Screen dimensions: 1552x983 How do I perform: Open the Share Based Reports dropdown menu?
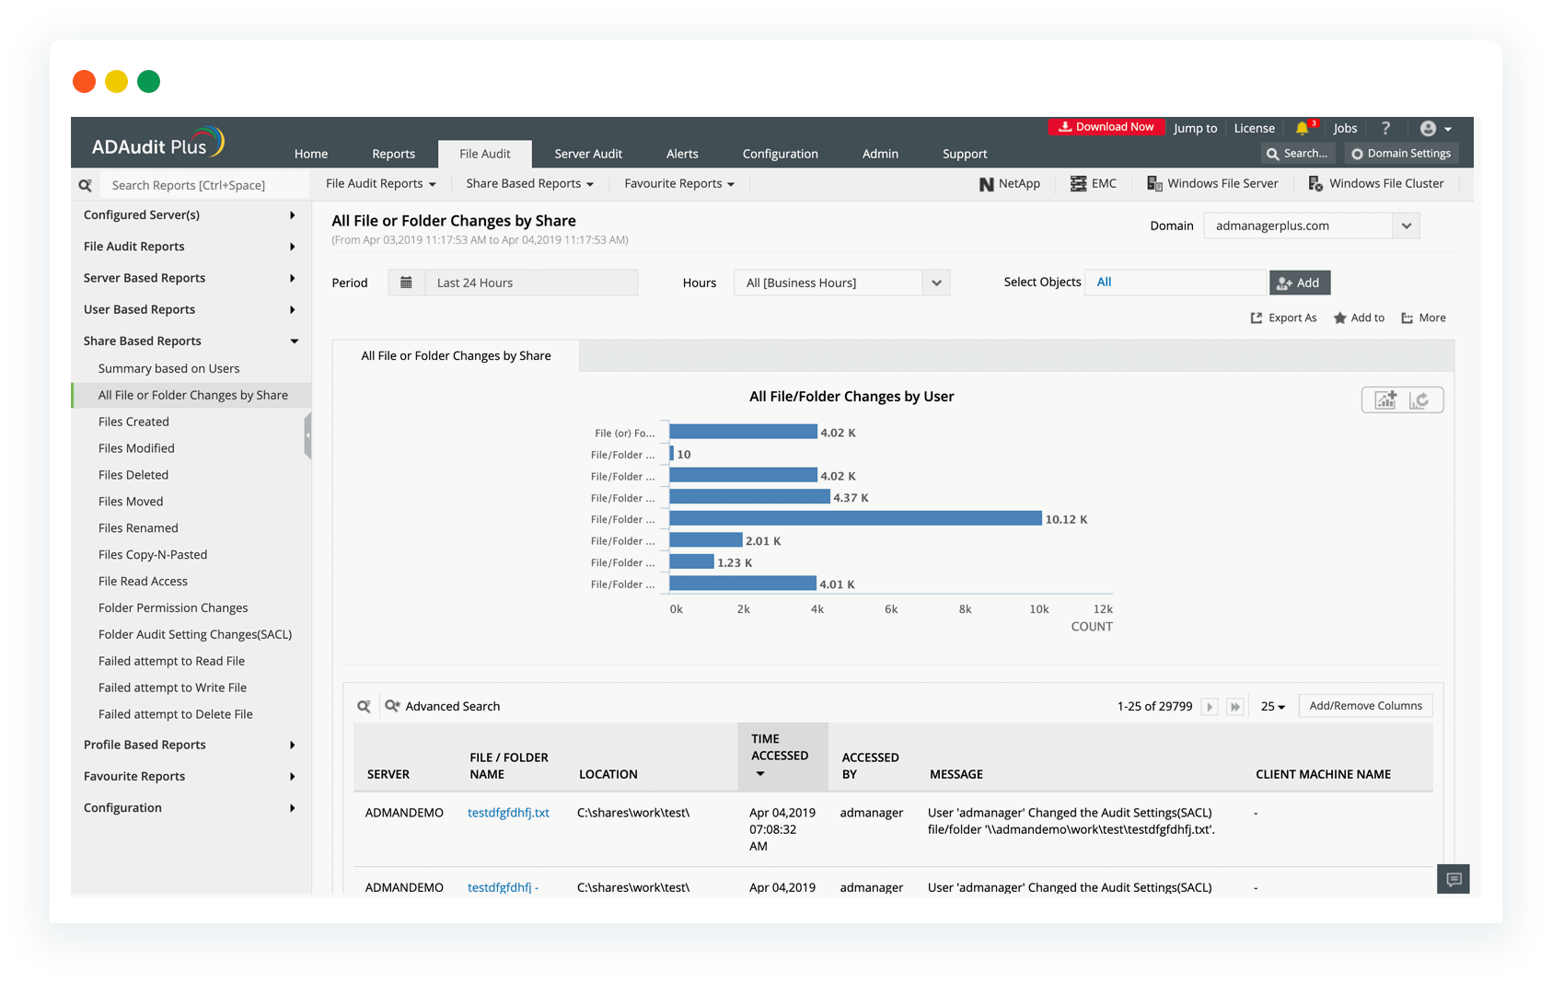530,184
